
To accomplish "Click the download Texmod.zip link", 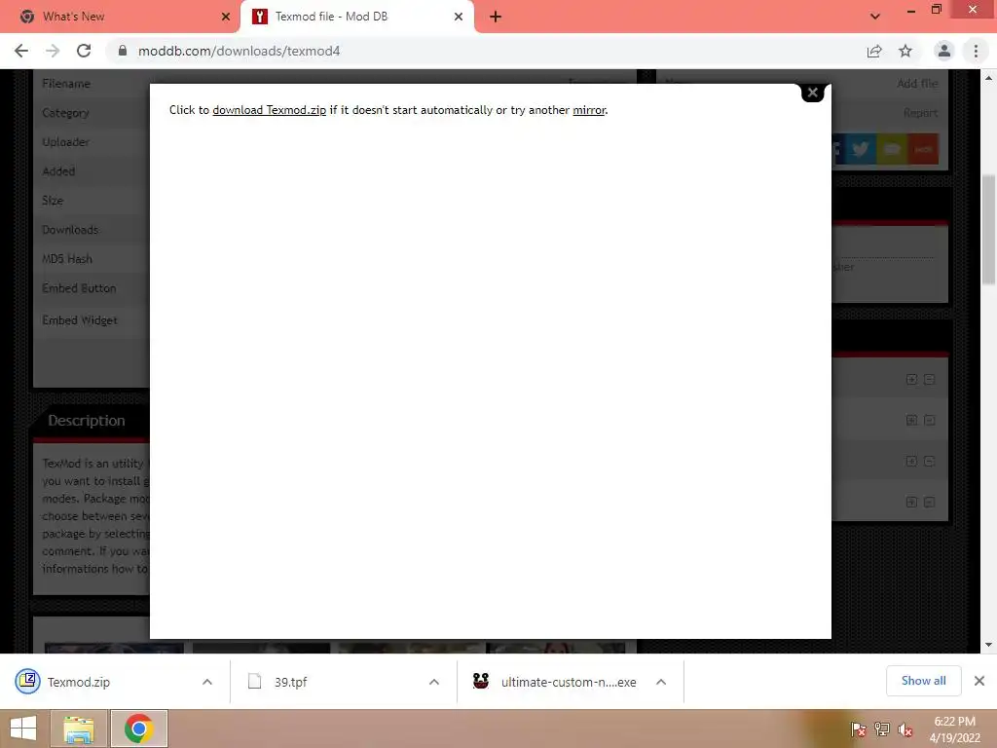I will coord(269,110).
